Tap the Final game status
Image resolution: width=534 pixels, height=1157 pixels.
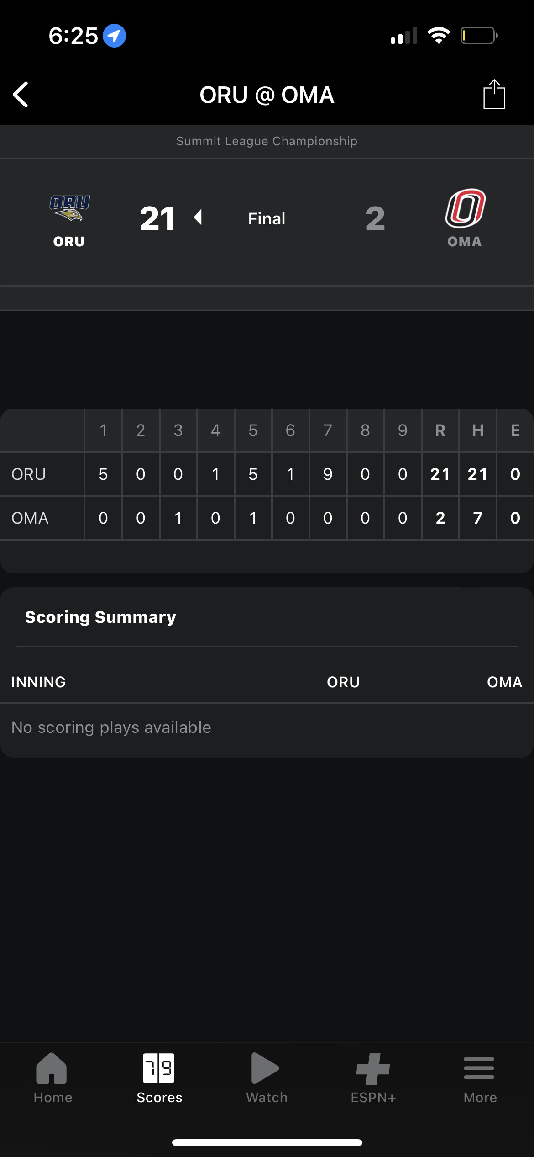(x=267, y=219)
